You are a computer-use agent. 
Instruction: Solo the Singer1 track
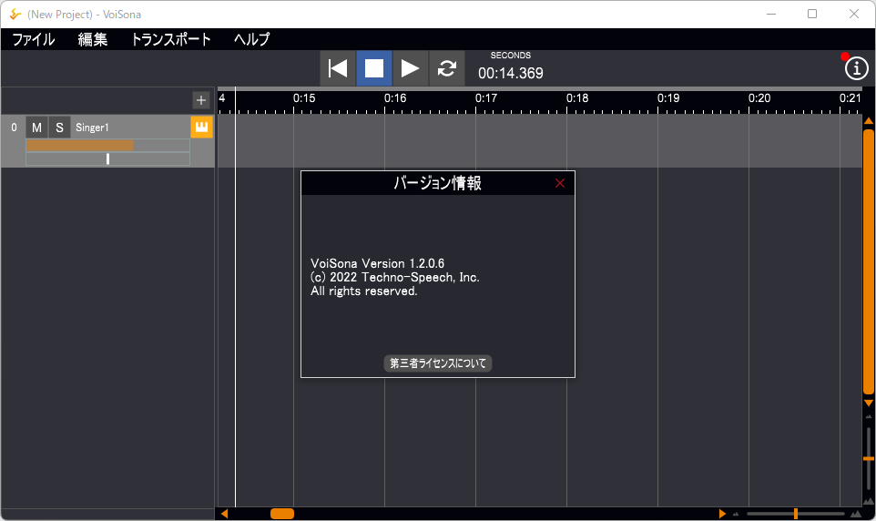coord(59,128)
